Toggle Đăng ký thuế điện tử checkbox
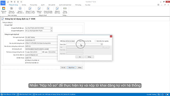 coord(26,60)
